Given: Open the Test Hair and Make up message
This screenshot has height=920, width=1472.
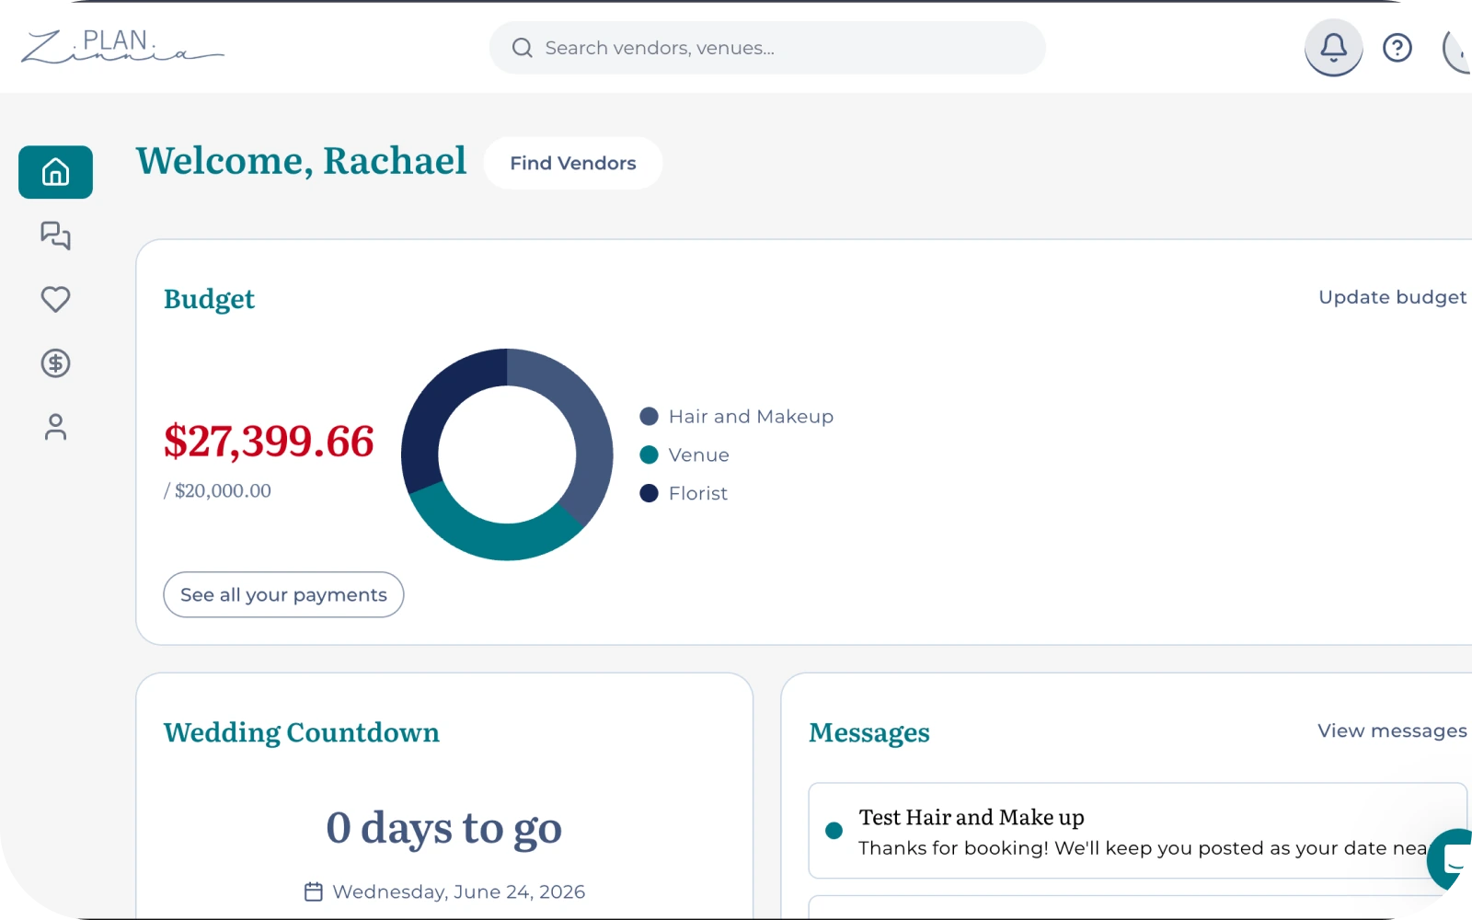Looking at the screenshot, I should (1137, 832).
